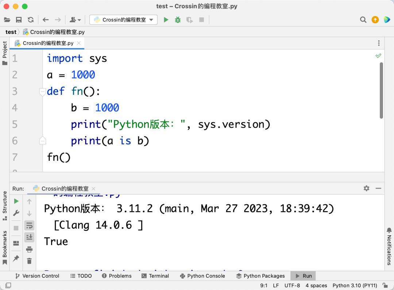Click the editor vertical scrollbar
This screenshot has width=394, height=290.
[381, 90]
